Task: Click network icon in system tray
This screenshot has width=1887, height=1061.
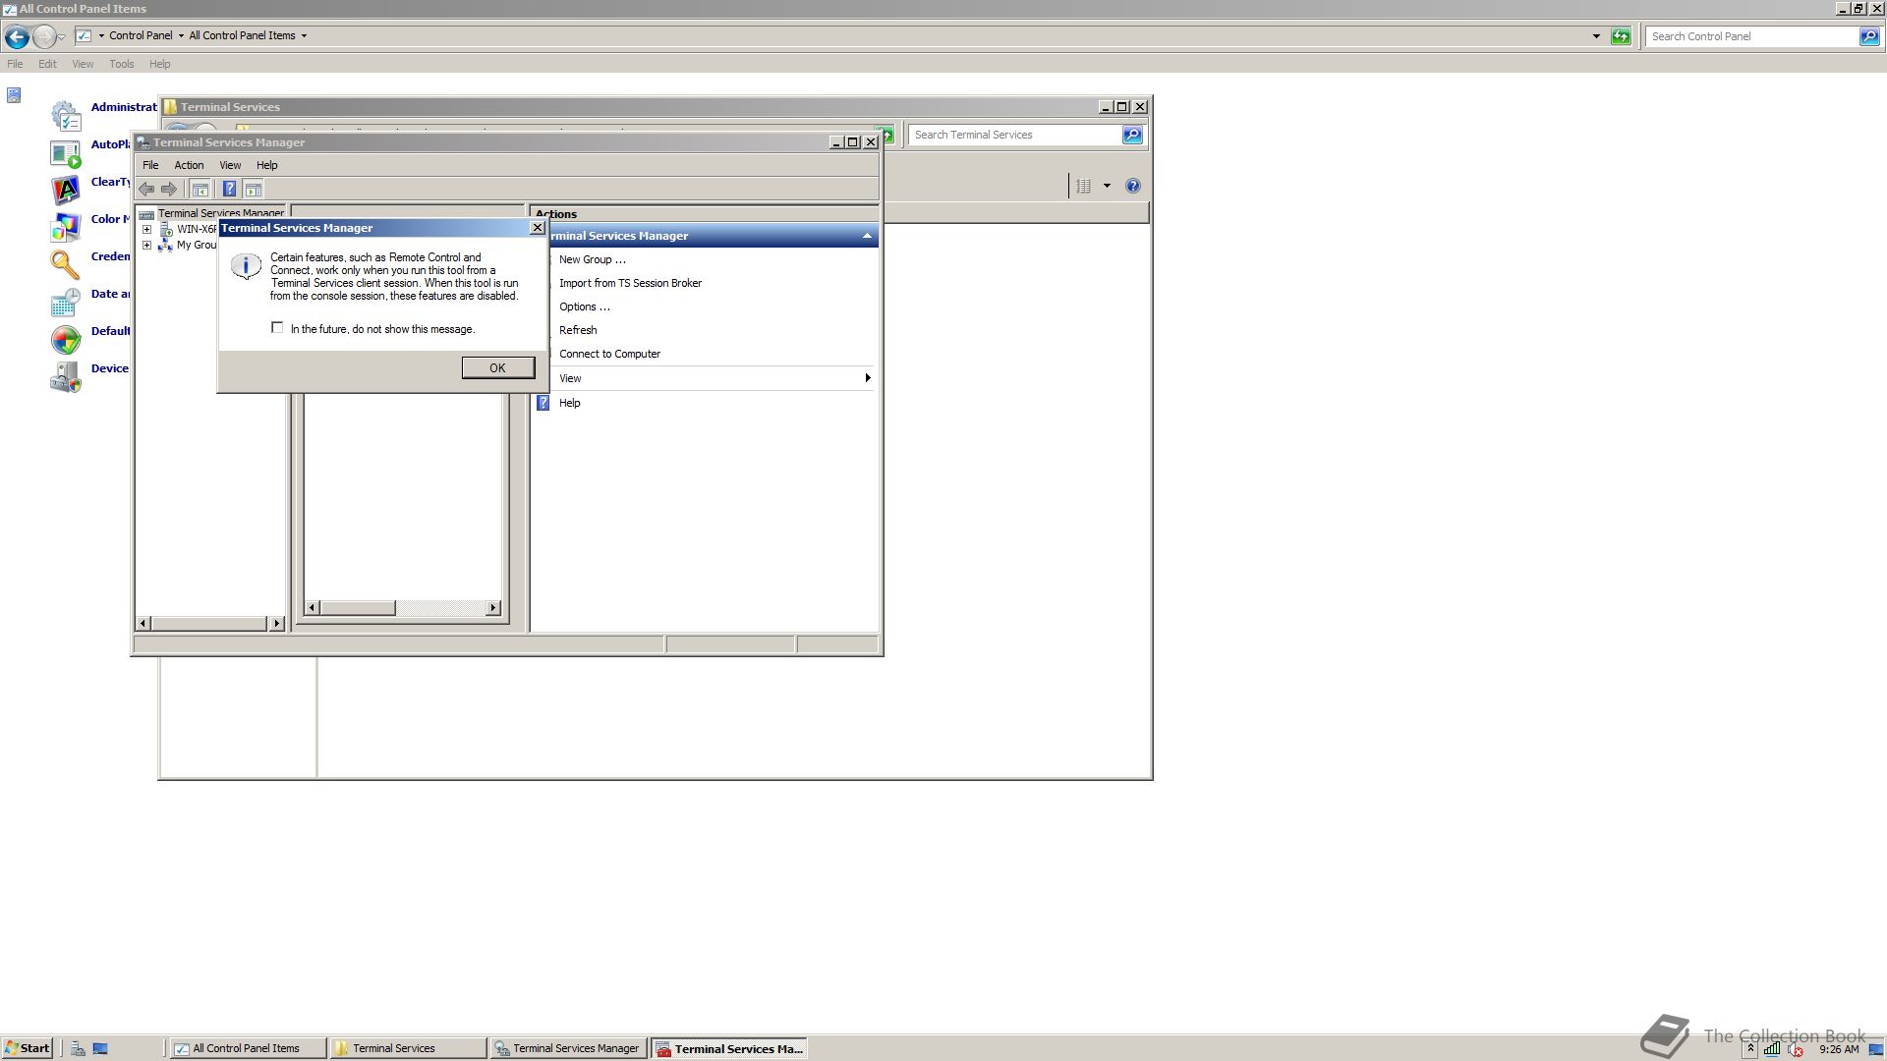Action: [1772, 1049]
